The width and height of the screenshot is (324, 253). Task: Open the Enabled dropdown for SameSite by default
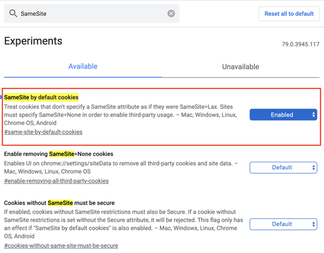[283, 114]
